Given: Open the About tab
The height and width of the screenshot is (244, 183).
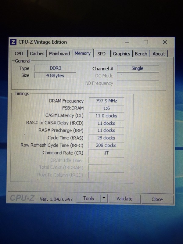Looking at the screenshot, I should pos(159,54).
